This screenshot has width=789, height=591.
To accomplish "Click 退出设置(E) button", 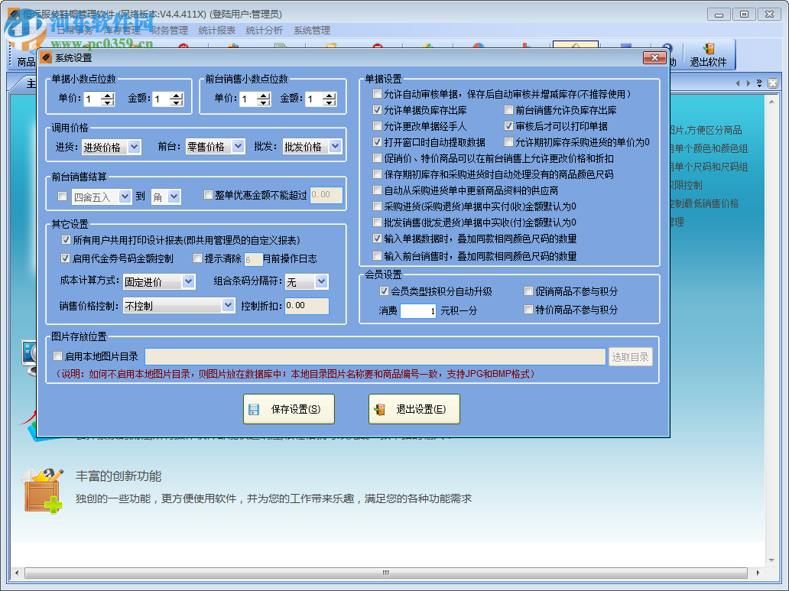I will pos(414,409).
